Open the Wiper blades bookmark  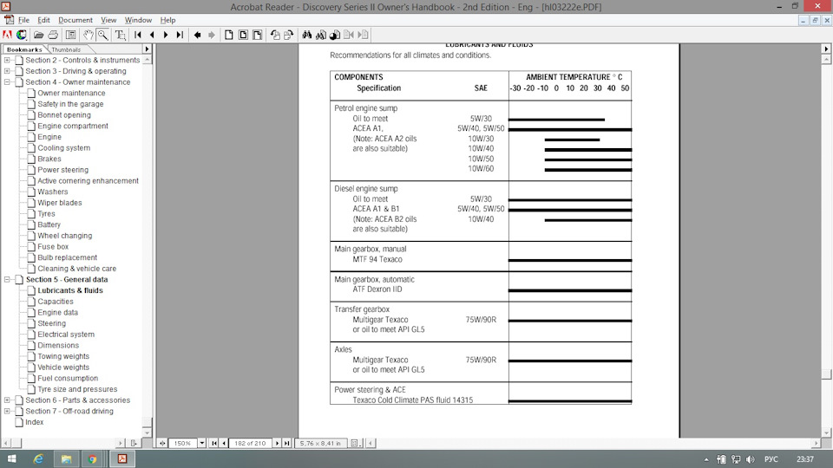tap(60, 203)
